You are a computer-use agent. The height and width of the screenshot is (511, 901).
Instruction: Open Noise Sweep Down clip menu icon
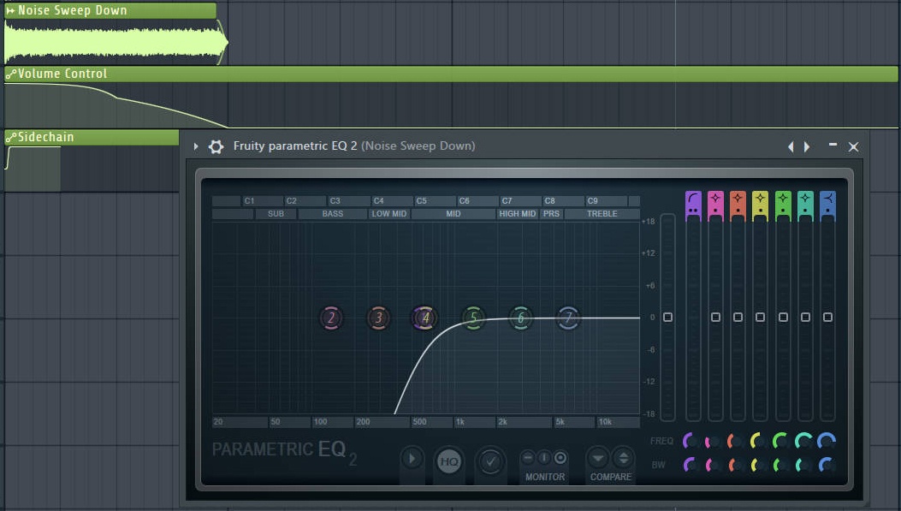pos(9,10)
